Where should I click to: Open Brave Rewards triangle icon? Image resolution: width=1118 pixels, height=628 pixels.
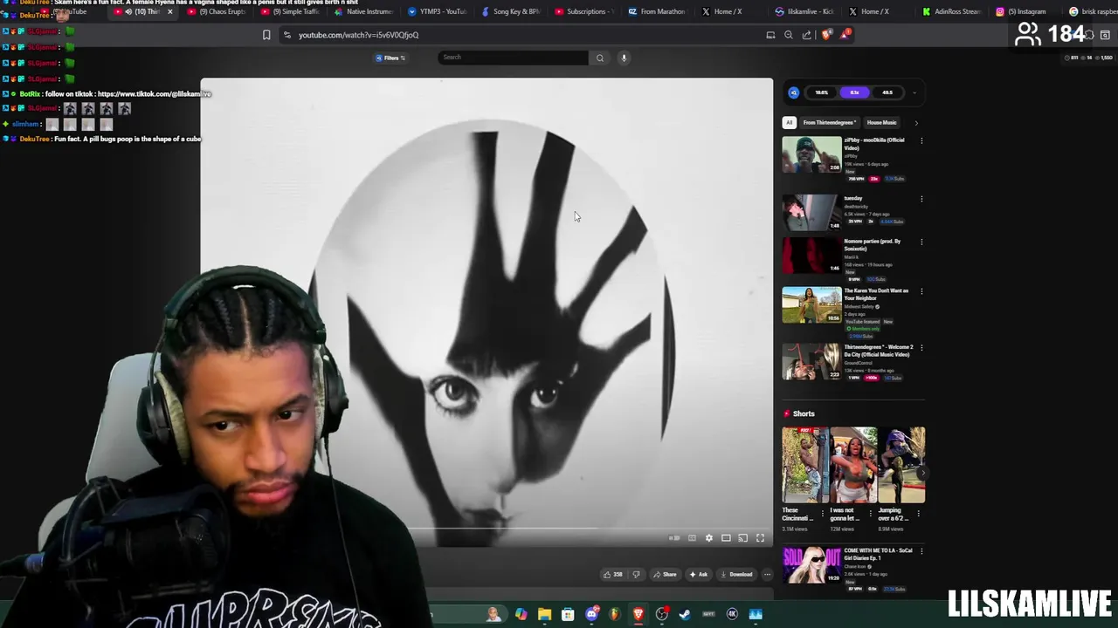pyautogui.click(x=844, y=35)
